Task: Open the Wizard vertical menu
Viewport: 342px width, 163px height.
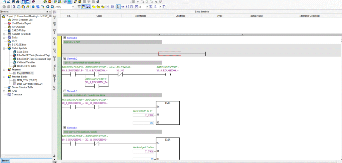Action: (55, 68)
